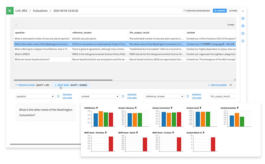Viewport: 265px width, 164px height.
Task: Unpin the Custom Metric #1 chart
Action: click(204, 133)
